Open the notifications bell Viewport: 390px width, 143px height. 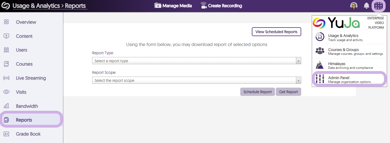[x=366, y=6]
